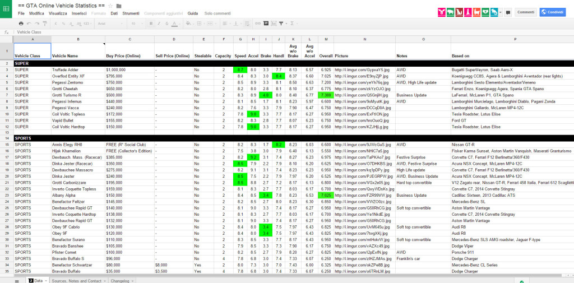This screenshot has height=283, width=574.
Task: Open the Annis Elegy RH8 imgur link
Action: pyautogui.click(x=363, y=145)
